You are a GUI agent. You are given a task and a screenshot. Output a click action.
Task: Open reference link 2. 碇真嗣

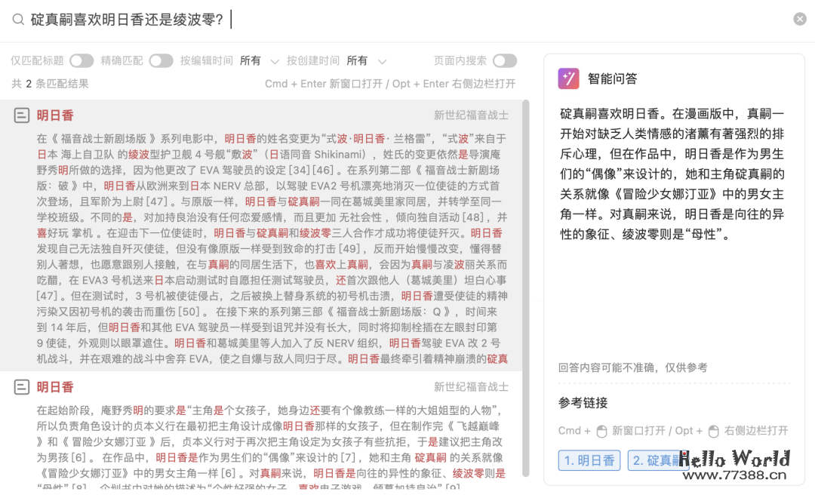[x=657, y=460]
